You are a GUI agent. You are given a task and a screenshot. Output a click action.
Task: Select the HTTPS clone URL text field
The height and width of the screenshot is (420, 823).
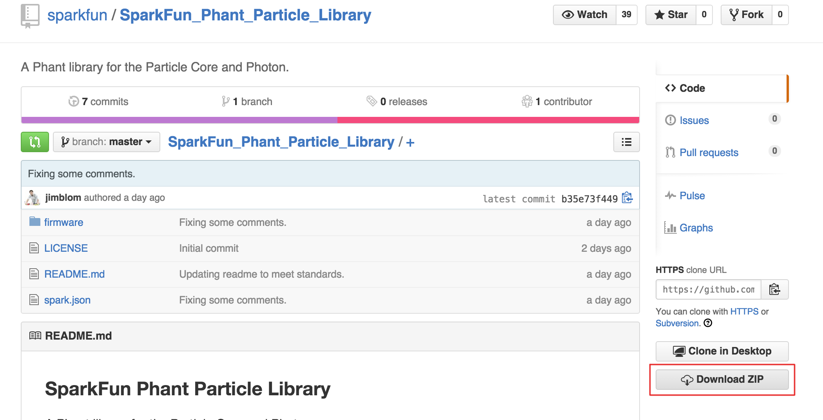click(x=709, y=289)
